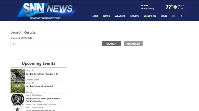Click the Garden Seedlings flower thumbnail
199x111 pixels.
click(18, 75)
